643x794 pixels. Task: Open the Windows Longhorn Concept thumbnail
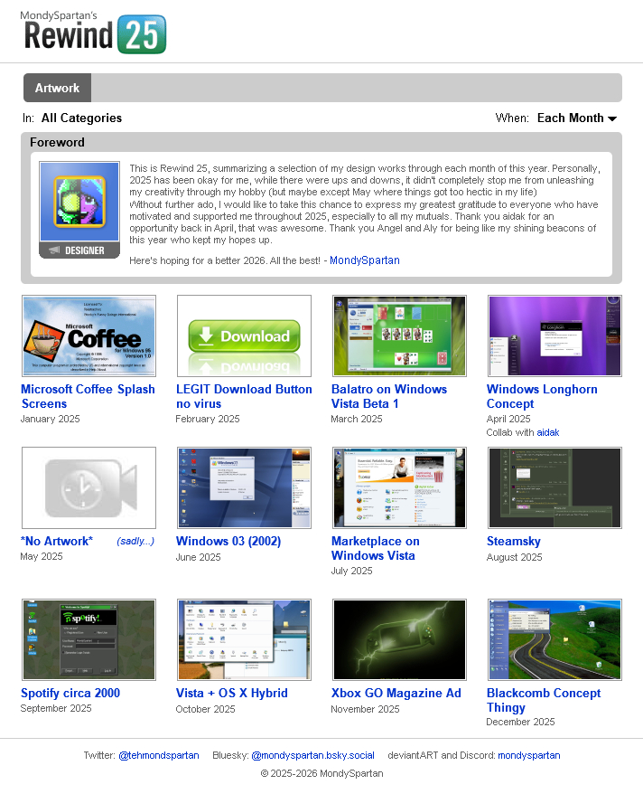(554, 336)
